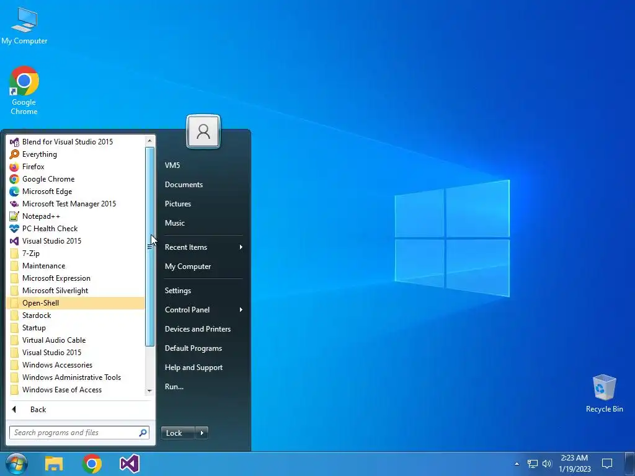Open the Maintenance folder
Viewport: 635px width, 476px height.
point(75,265)
